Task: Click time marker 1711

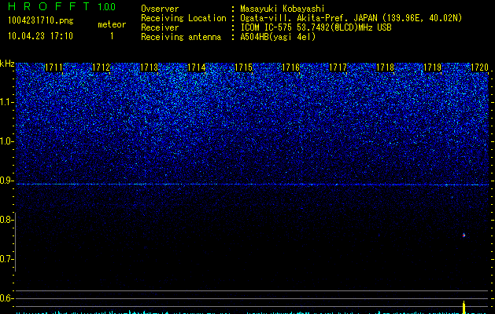Action: tap(54, 68)
